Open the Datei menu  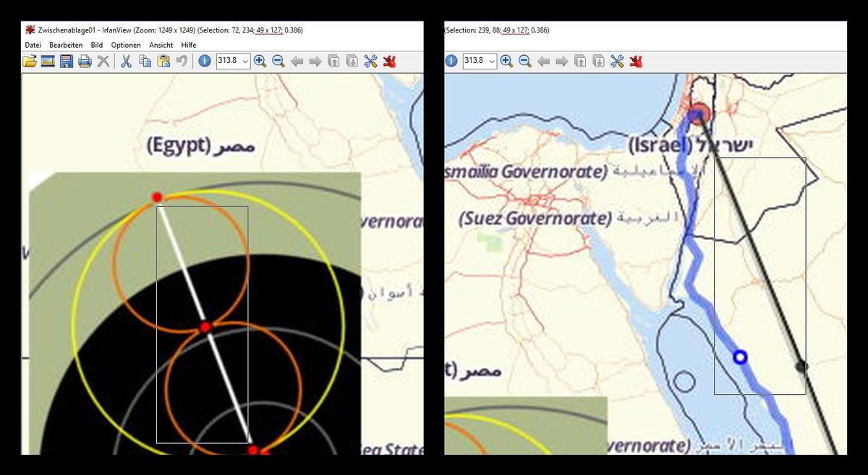(x=33, y=45)
